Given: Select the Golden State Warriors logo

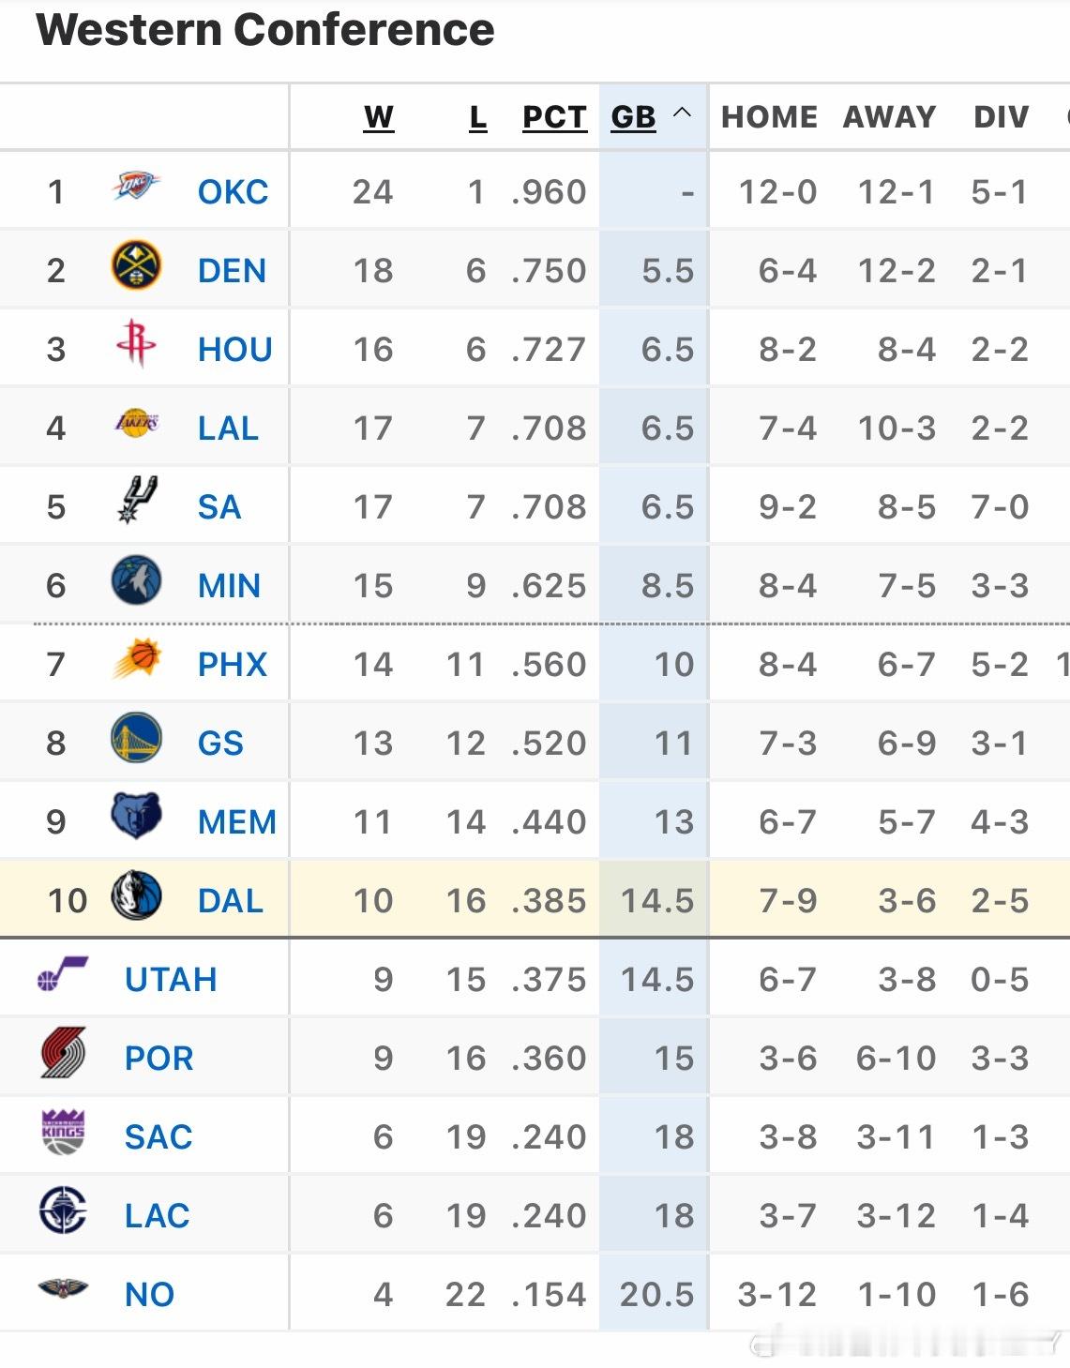Looking at the screenshot, I should (x=136, y=738).
